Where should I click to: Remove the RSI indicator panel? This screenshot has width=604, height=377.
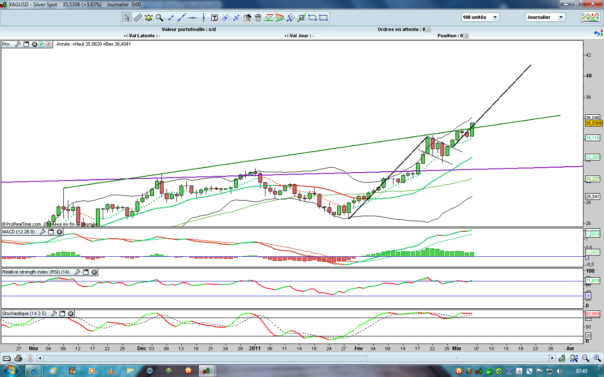coord(94,272)
